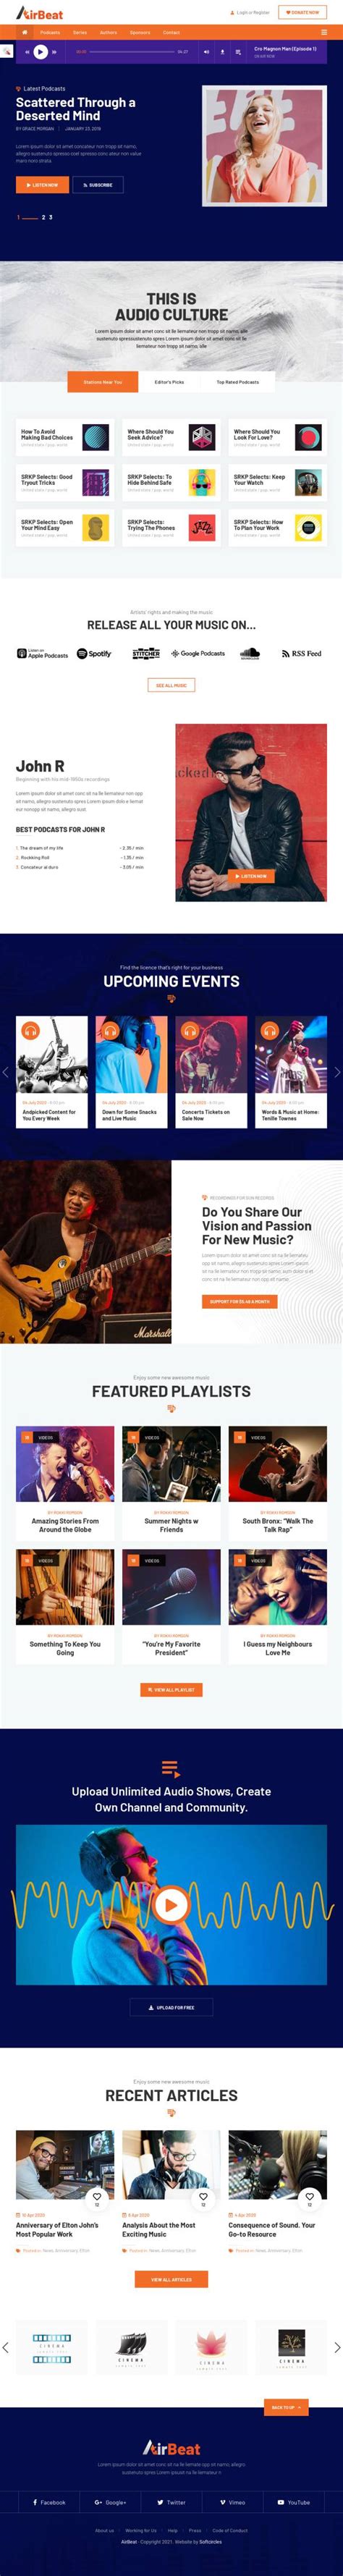Open the Apple Podcasts link

42,654
